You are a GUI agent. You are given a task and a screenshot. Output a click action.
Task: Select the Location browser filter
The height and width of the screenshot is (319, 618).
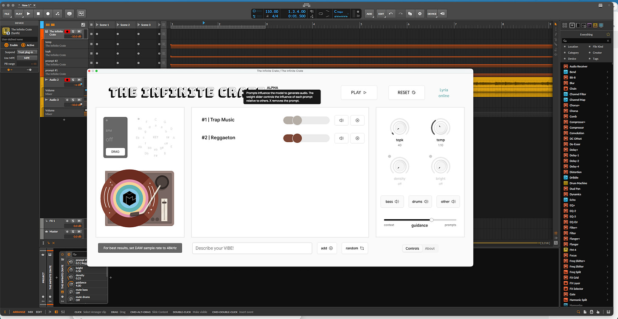click(573, 47)
